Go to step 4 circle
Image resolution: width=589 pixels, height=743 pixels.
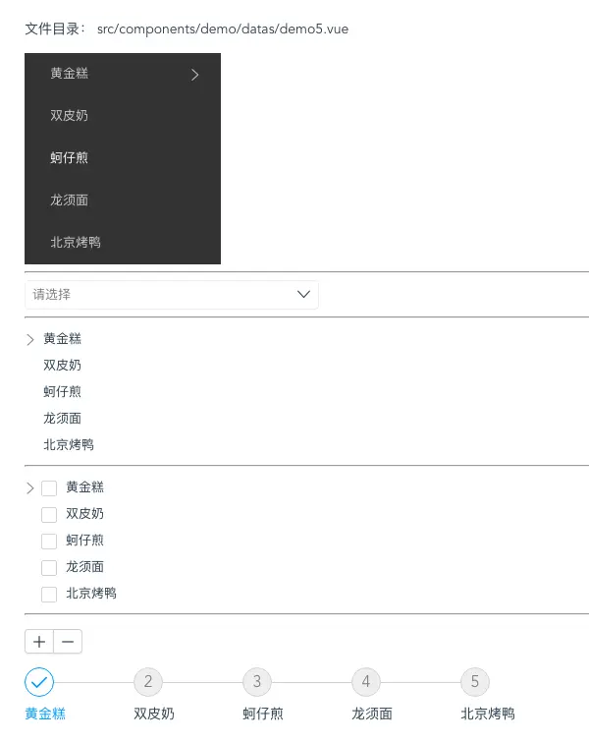[x=366, y=682]
